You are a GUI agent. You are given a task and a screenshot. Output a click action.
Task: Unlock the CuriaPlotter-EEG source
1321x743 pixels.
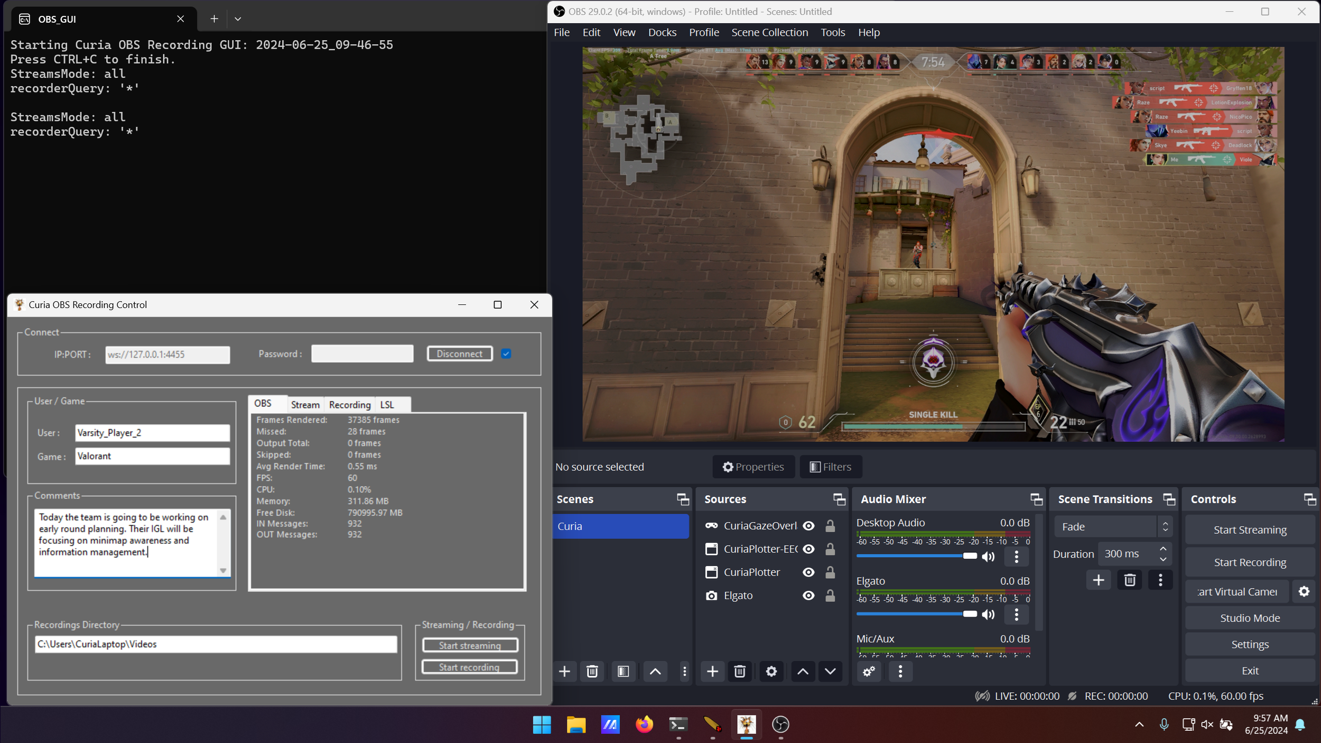830,549
